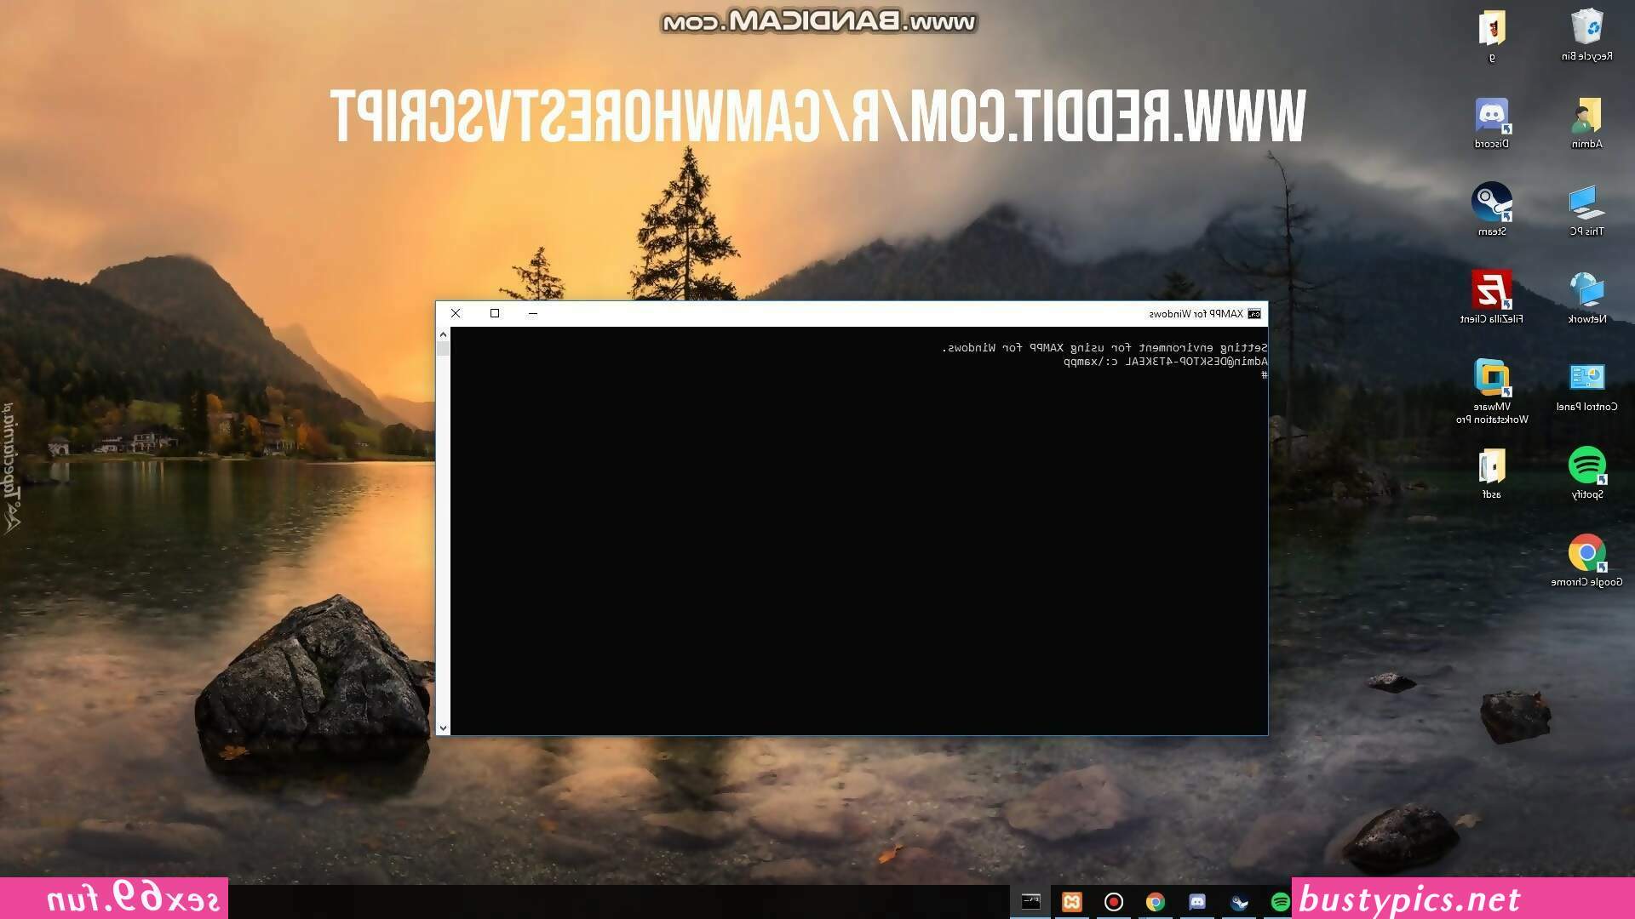Select the This PC desktop icon
The height and width of the screenshot is (919, 1635).
1586,210
